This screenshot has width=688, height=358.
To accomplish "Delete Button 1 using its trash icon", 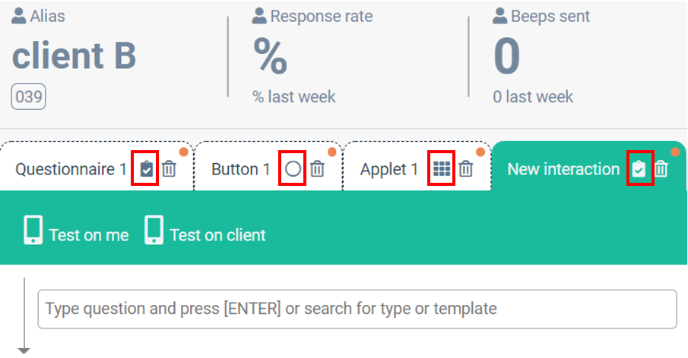I will [317, 169].
